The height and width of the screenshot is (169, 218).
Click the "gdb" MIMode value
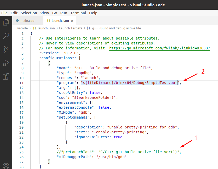(84, 112)
